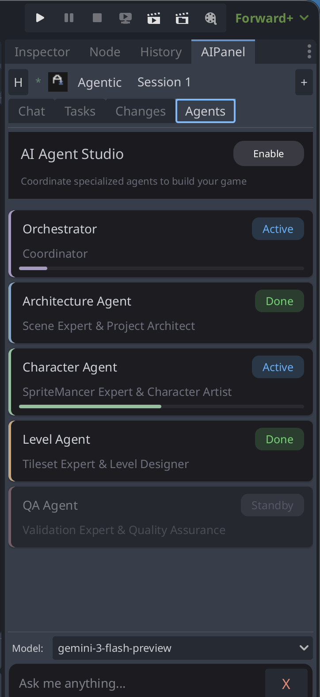Switch to the Inspector tab
320x697 pixels.
click(42, 52)
